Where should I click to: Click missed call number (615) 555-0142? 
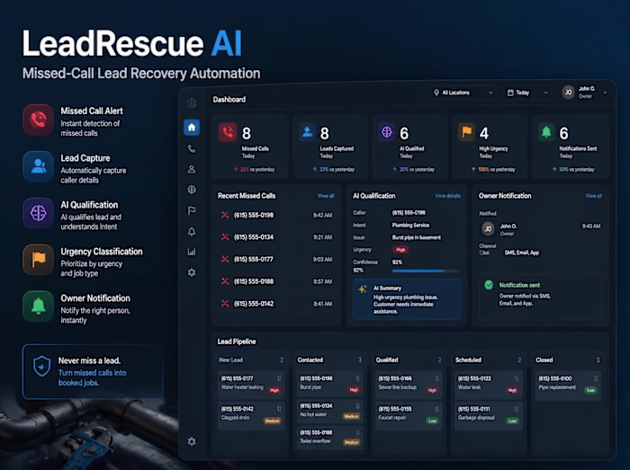[x=254, y=304]
